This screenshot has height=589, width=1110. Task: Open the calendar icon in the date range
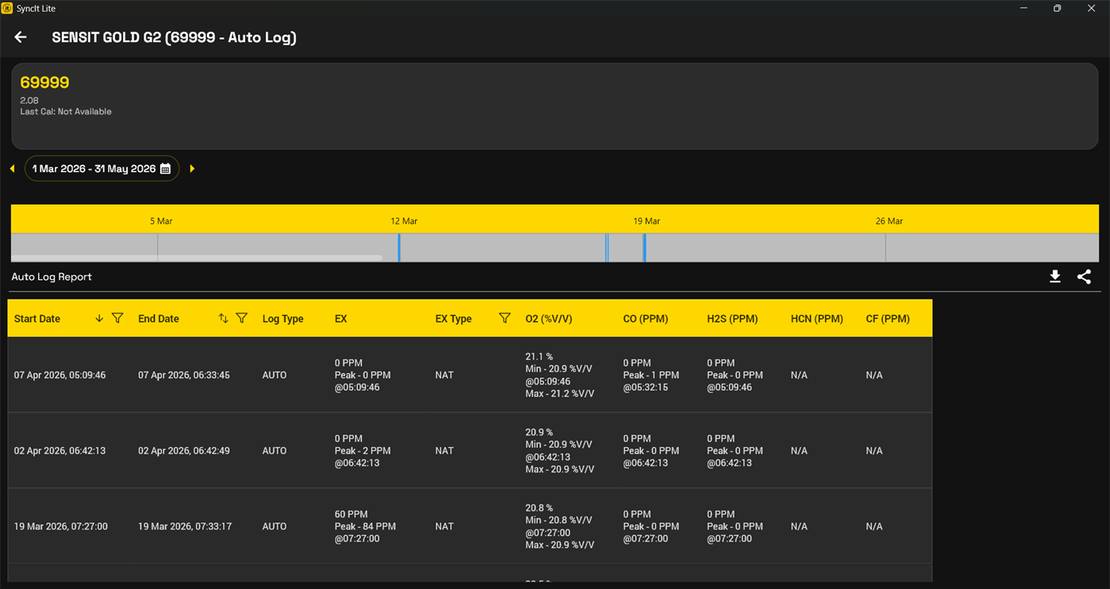click(x=166, y=169)
